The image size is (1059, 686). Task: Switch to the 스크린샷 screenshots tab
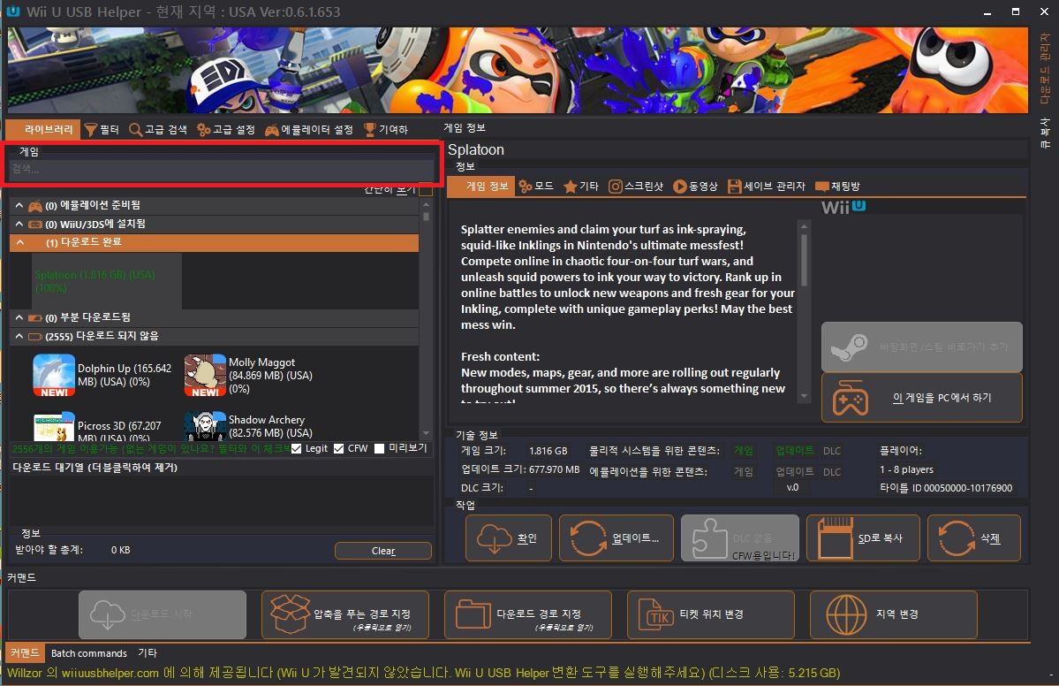[636, 186]
